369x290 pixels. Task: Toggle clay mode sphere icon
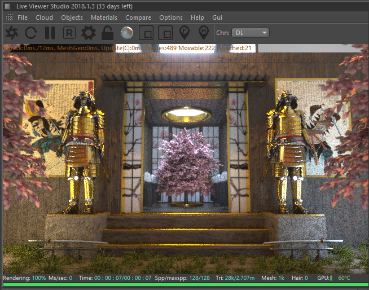coord(127,33)
